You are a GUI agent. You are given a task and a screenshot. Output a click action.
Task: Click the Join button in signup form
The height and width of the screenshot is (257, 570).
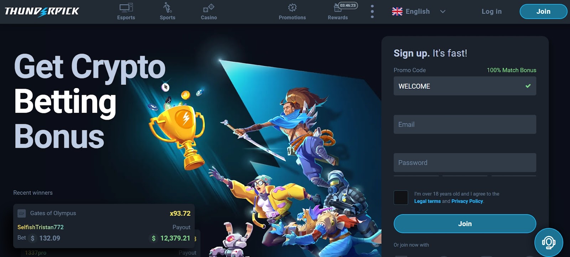(465, 224)
